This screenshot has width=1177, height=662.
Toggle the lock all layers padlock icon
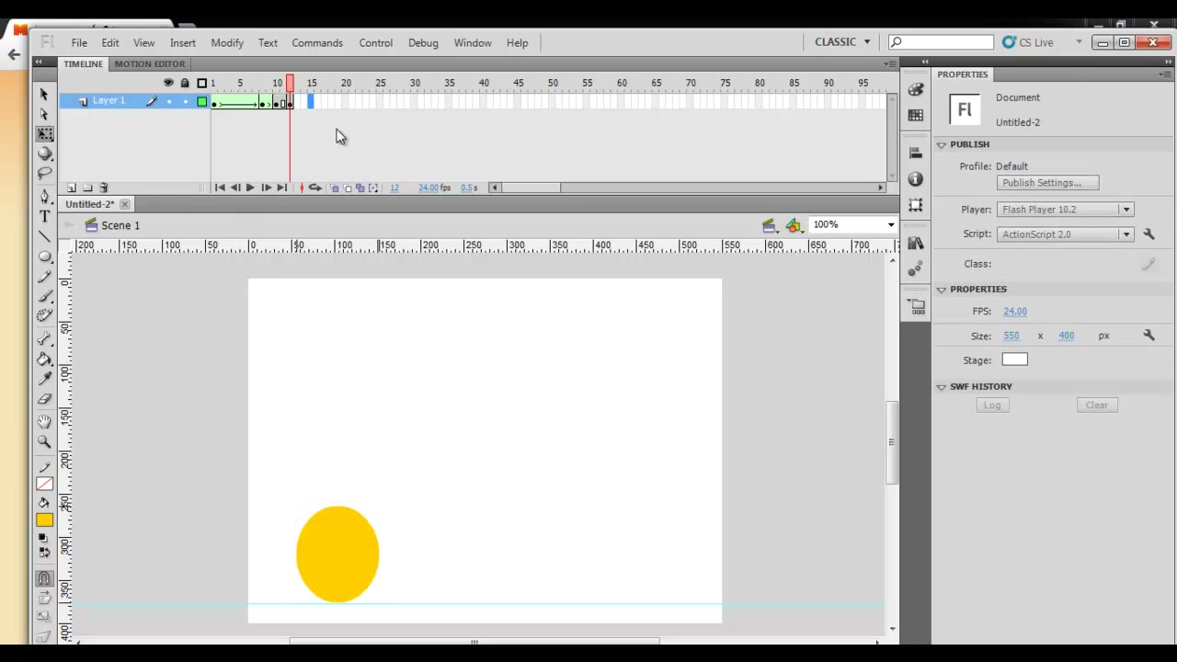(185, 83)
